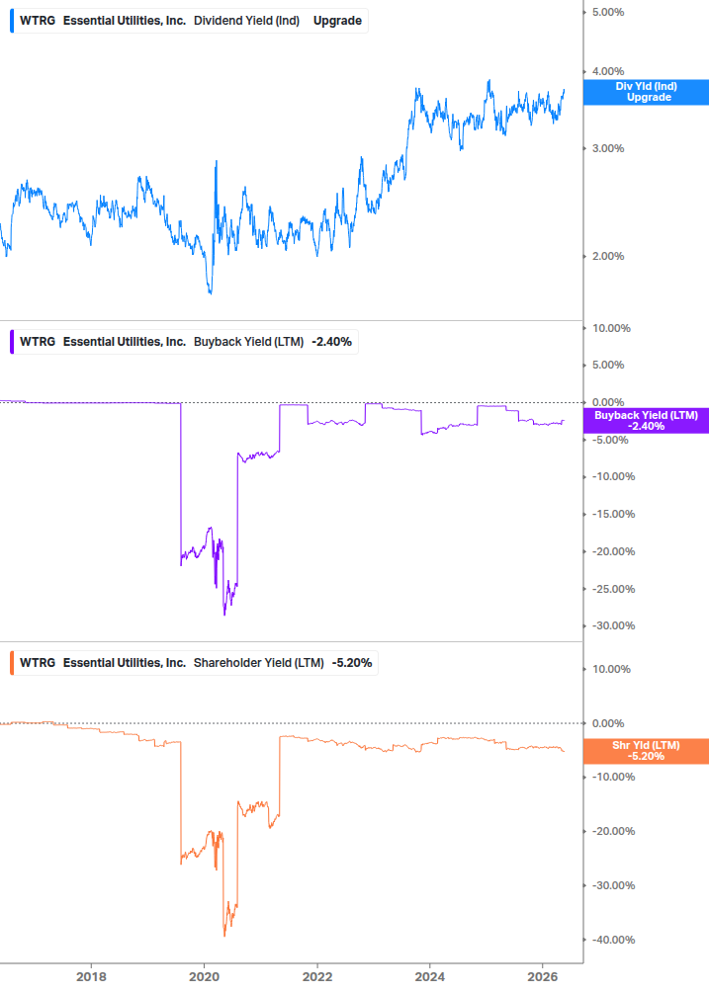Click the 2026 label on the time axis
Screen dimensions: 709x993
[542, 976]
